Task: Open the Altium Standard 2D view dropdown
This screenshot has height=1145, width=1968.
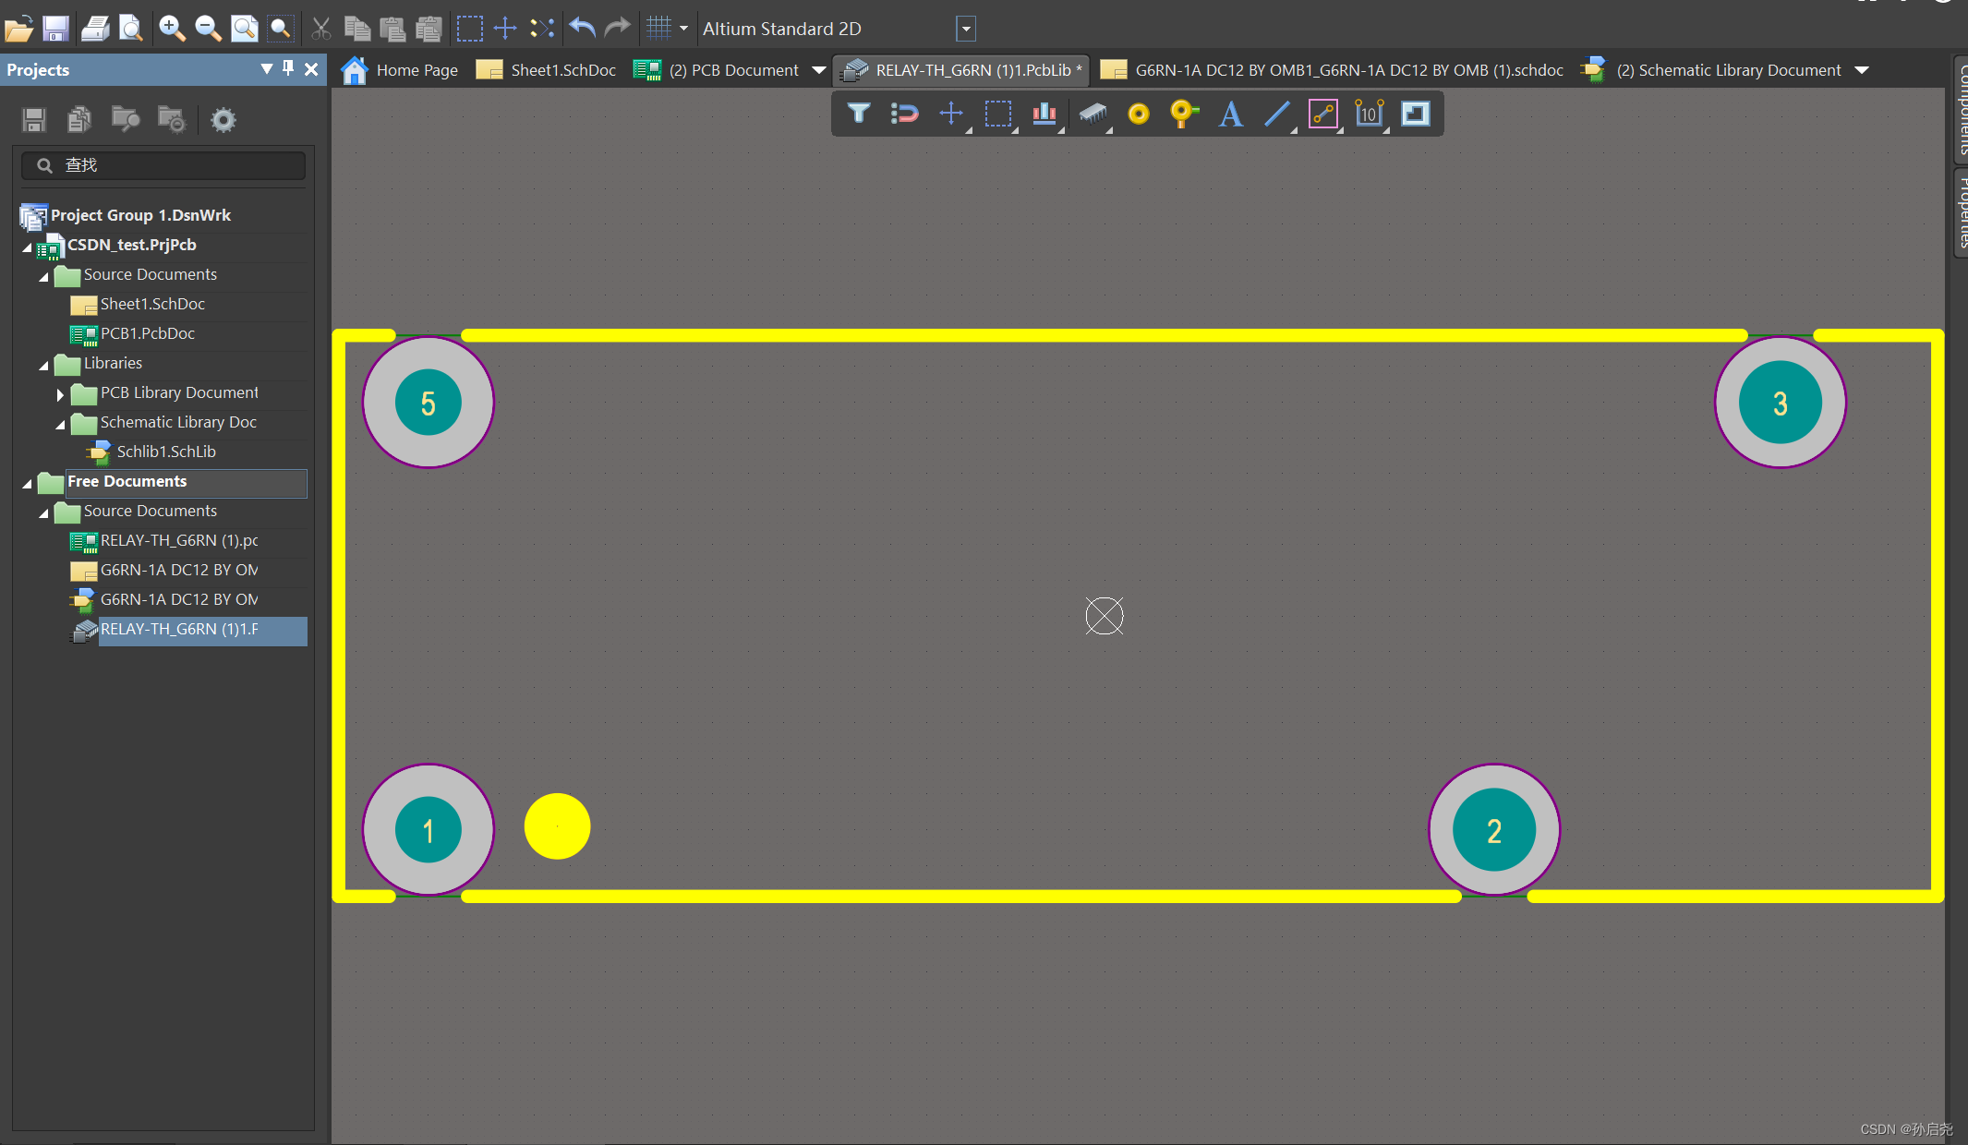Action: tap(966, 29)
